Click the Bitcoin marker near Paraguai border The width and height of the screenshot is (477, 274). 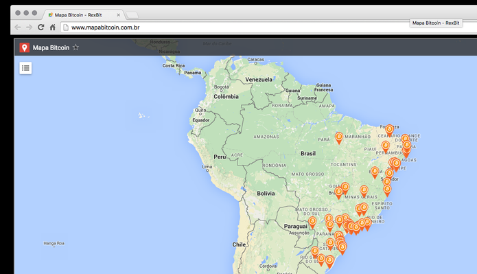(312, 222)
